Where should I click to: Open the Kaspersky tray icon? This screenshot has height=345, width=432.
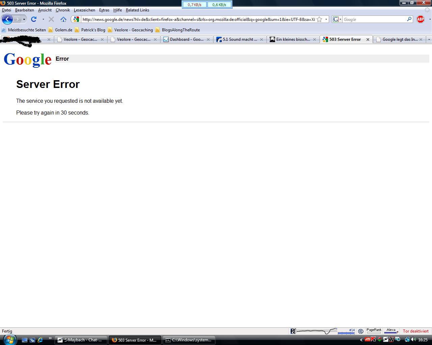click(373, 340)
